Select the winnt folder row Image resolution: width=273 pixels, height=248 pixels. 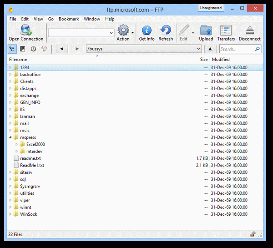point(135,207)
